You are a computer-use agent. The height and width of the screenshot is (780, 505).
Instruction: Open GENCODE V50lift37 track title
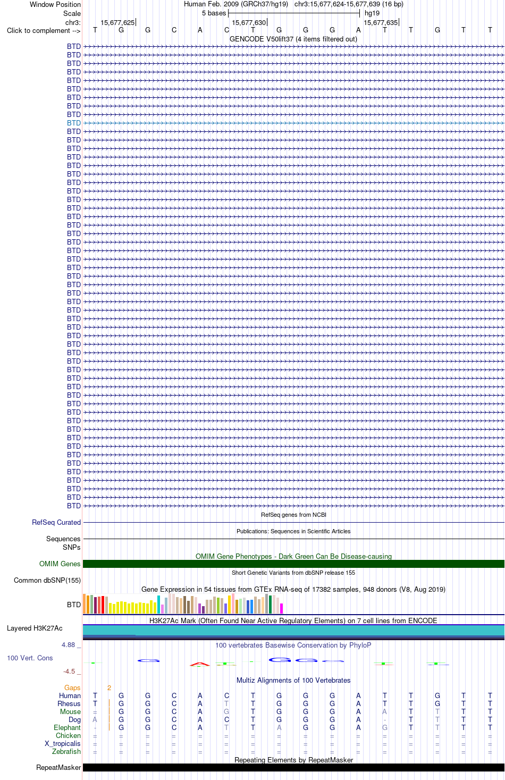point(293,39)
